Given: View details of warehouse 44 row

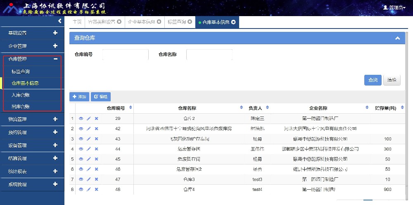Looking at the screenshot, I should [x=81, y=149].
